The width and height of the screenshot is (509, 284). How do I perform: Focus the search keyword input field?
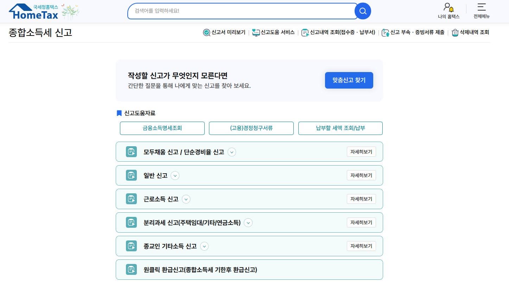(243, 11)
